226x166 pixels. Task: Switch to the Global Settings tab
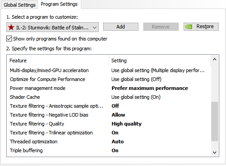click(x=20, y=5)
